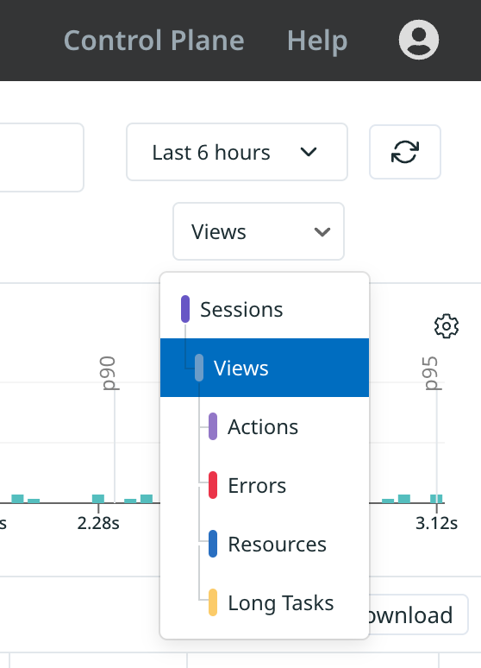Image resolution: width=481 pixels, height=668 pixels.
Task: Expand the Last 6 hours time range dropdown
Action: pyautogui.click(x=237, y=152)
